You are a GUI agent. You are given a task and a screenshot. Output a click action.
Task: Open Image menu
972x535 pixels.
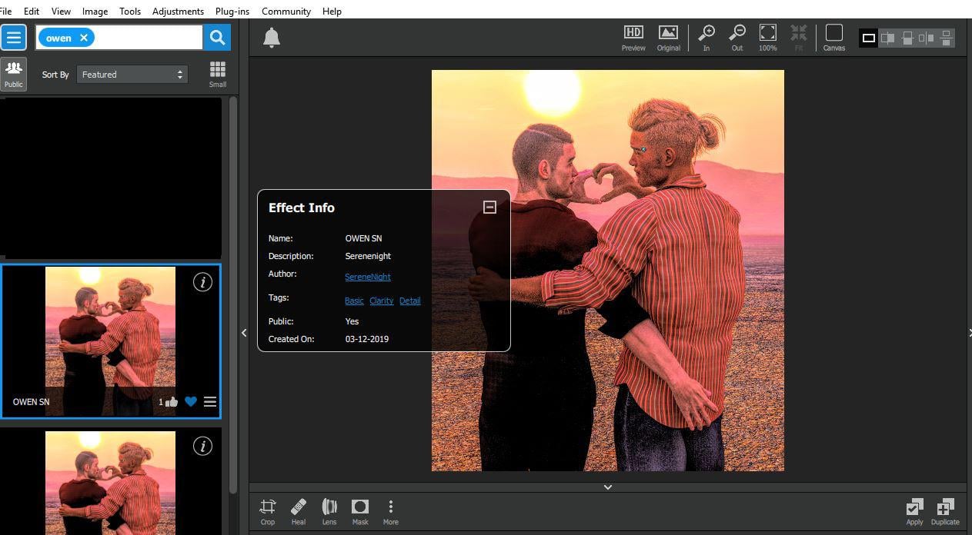tap(95, 12)
